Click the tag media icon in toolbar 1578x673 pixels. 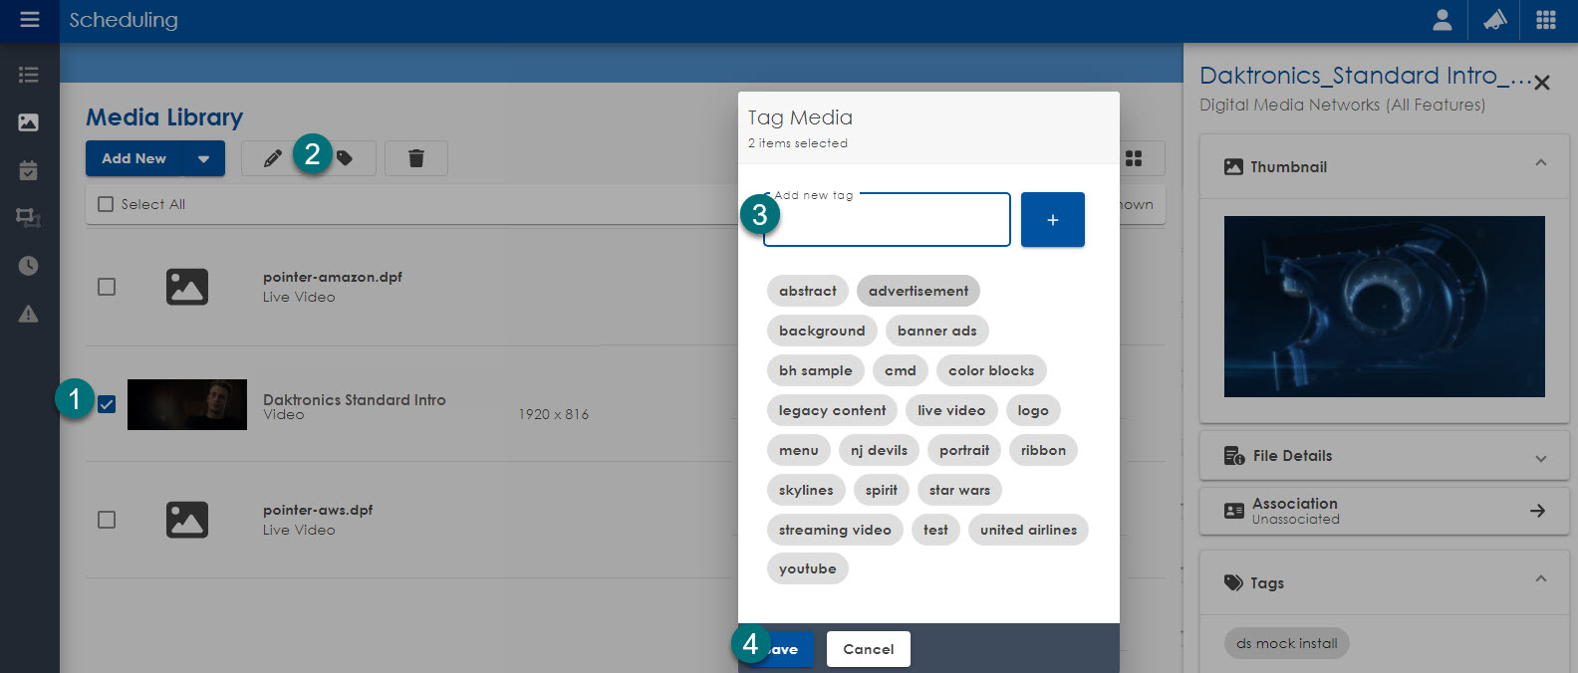coord(346,158)
